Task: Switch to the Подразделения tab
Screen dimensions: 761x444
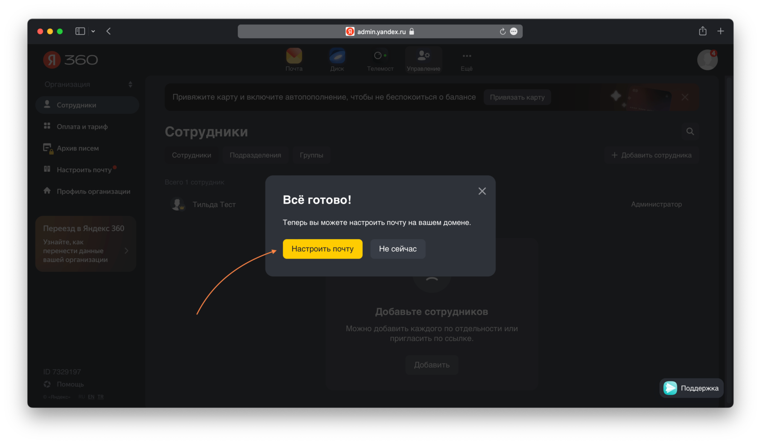Action: point(255,155)
